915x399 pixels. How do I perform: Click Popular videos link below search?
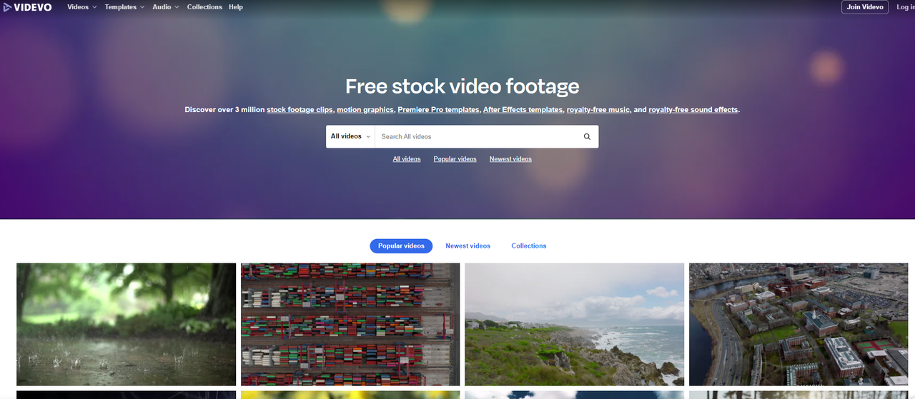tap(455, 159)
